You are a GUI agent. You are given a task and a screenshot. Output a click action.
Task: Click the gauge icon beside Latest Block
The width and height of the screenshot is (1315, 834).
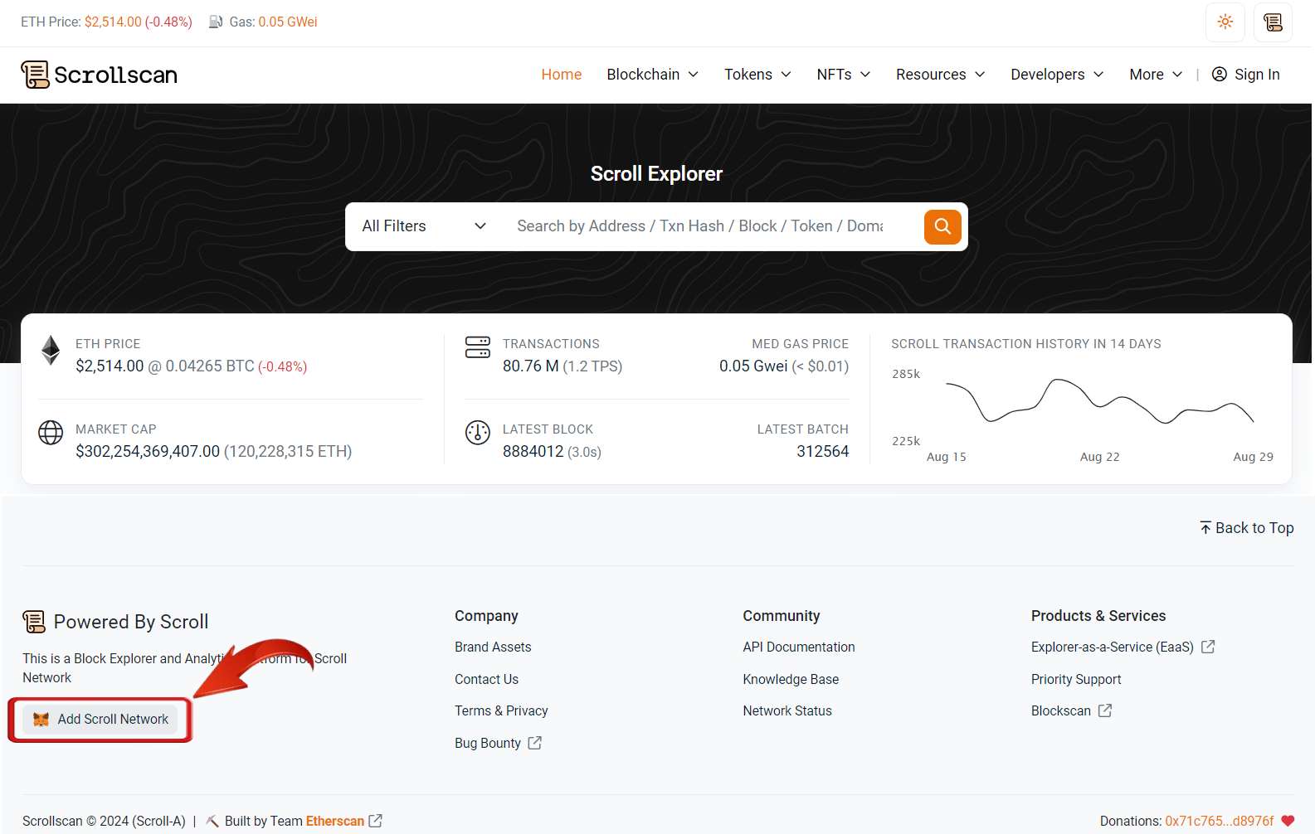pos(478,433)
